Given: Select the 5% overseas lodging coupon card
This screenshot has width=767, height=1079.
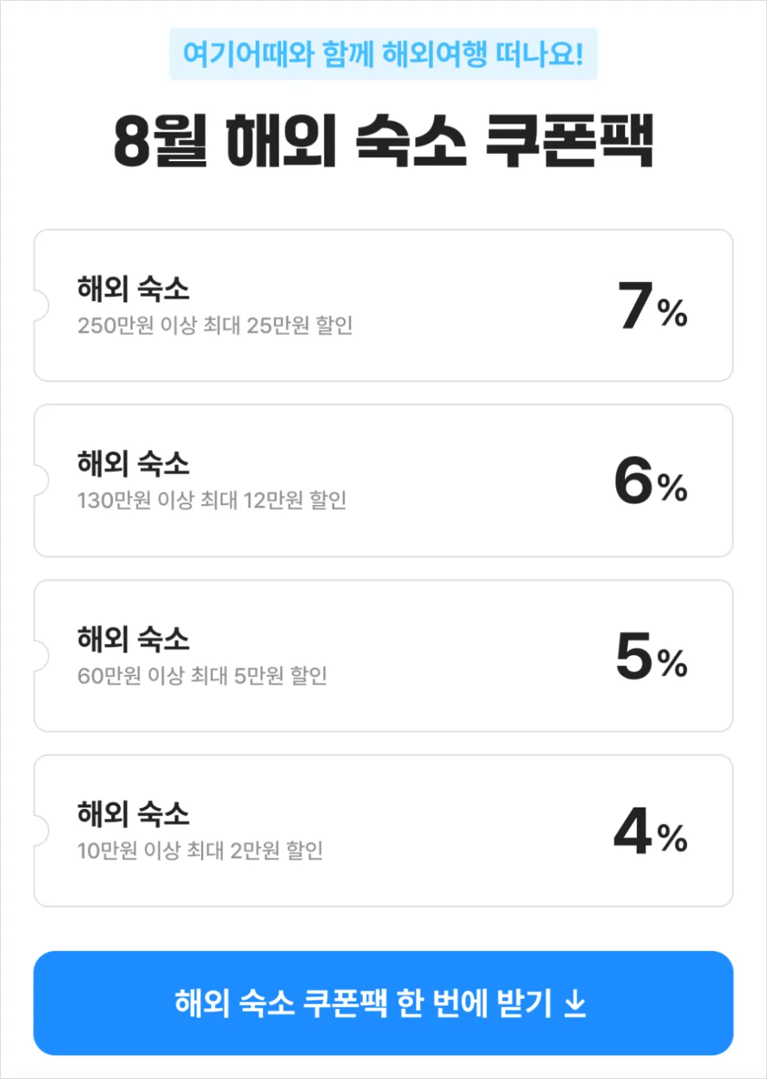Looking at the screenshot, I should coord(383,656).
